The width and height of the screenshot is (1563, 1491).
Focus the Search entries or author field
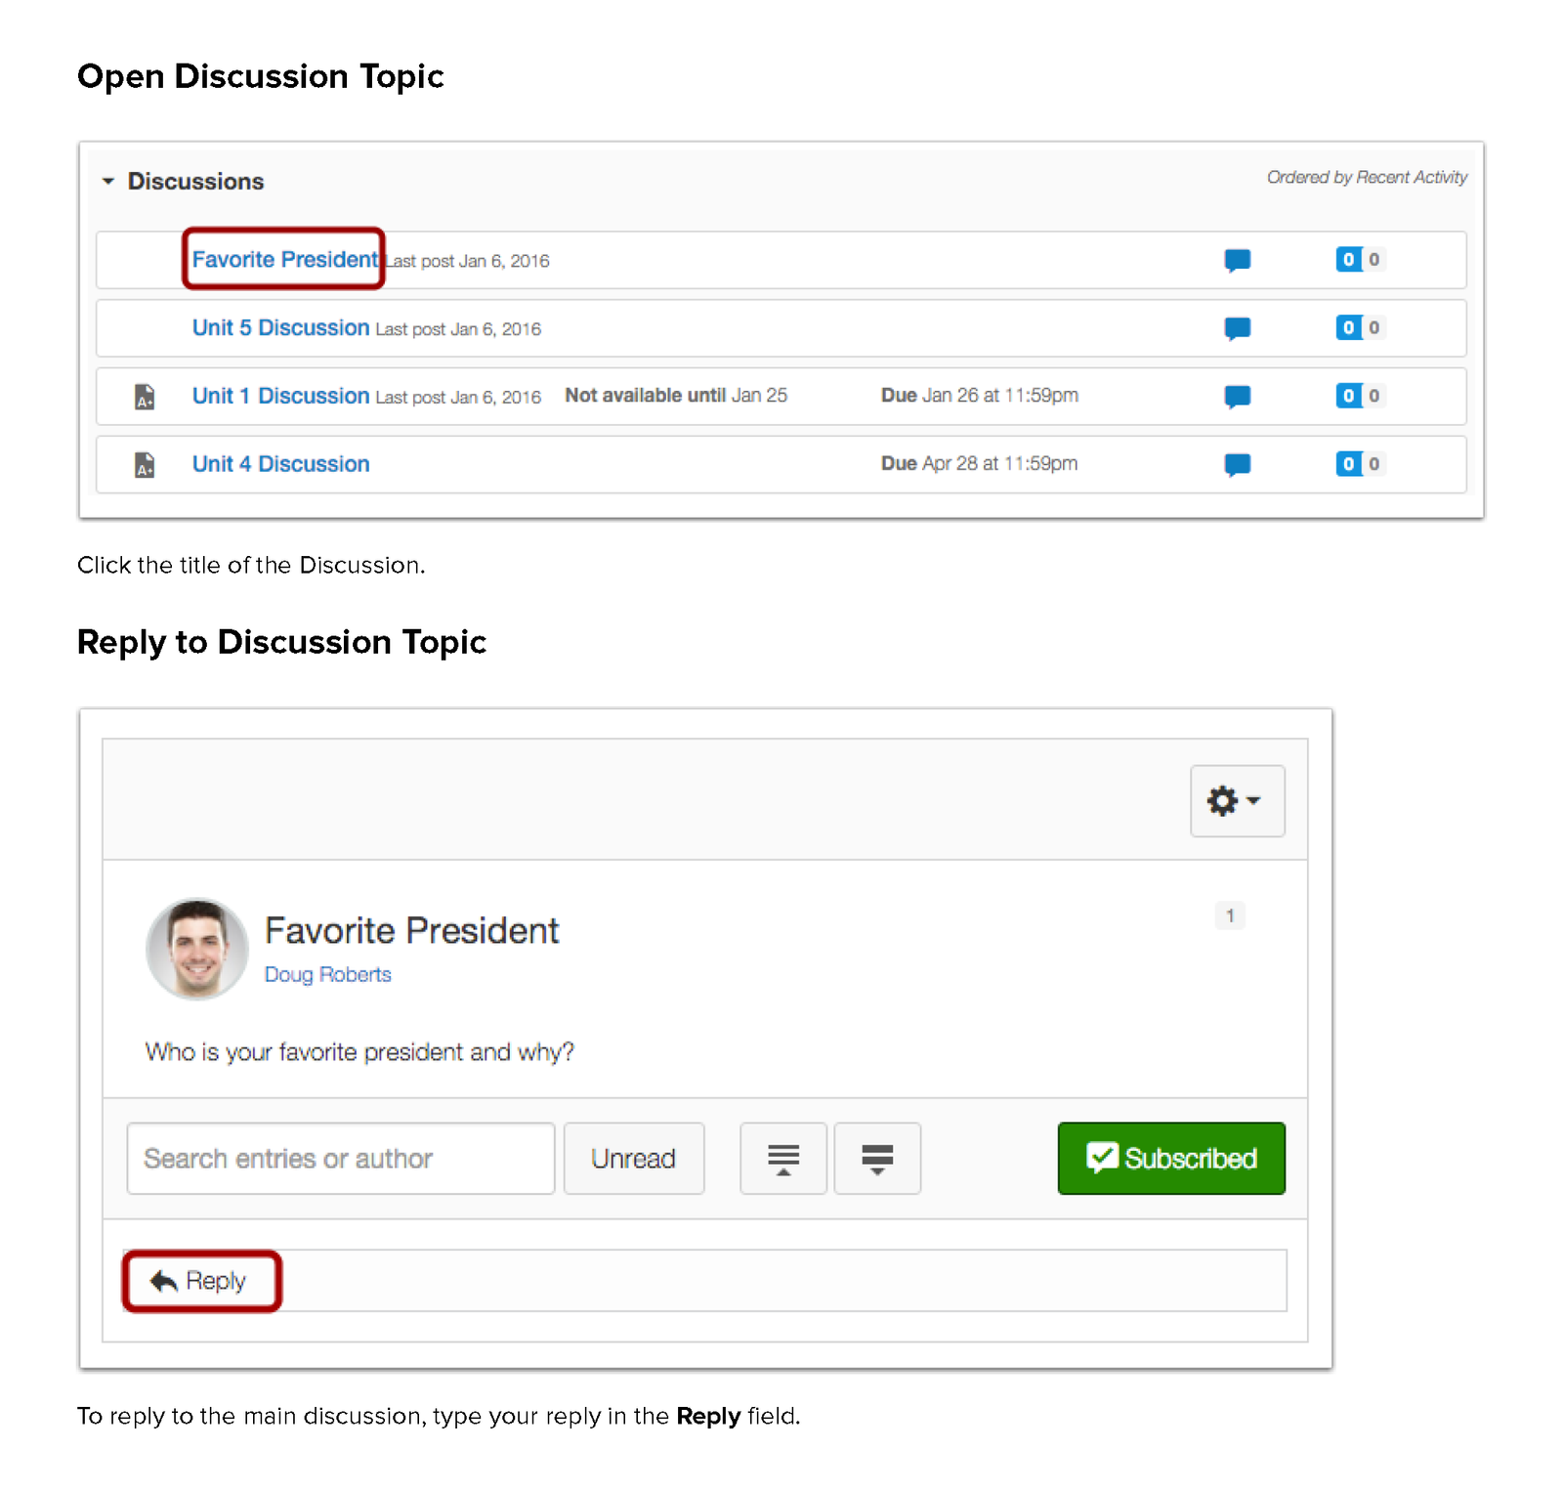click(340, 1159)
